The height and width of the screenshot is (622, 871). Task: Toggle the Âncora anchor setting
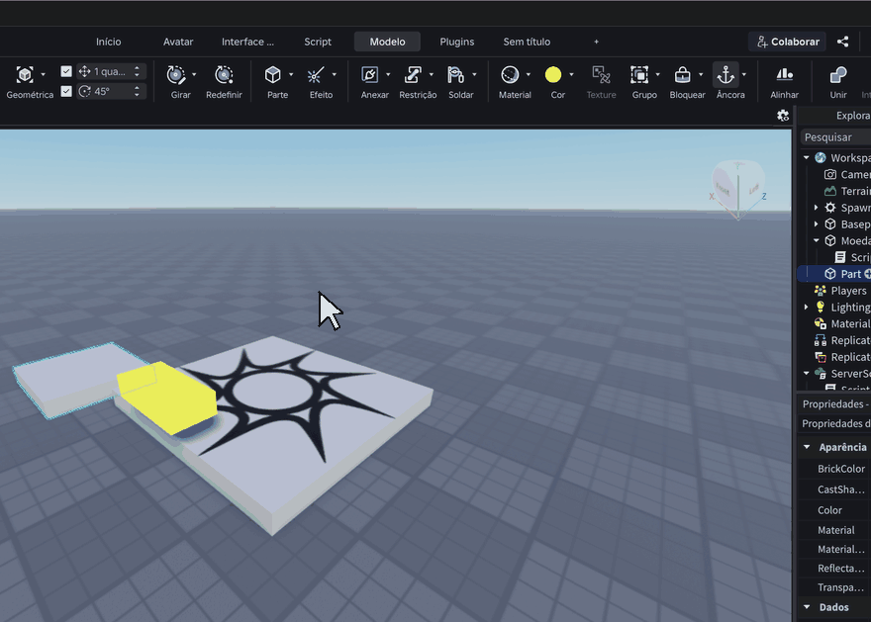tap(726, 75)
